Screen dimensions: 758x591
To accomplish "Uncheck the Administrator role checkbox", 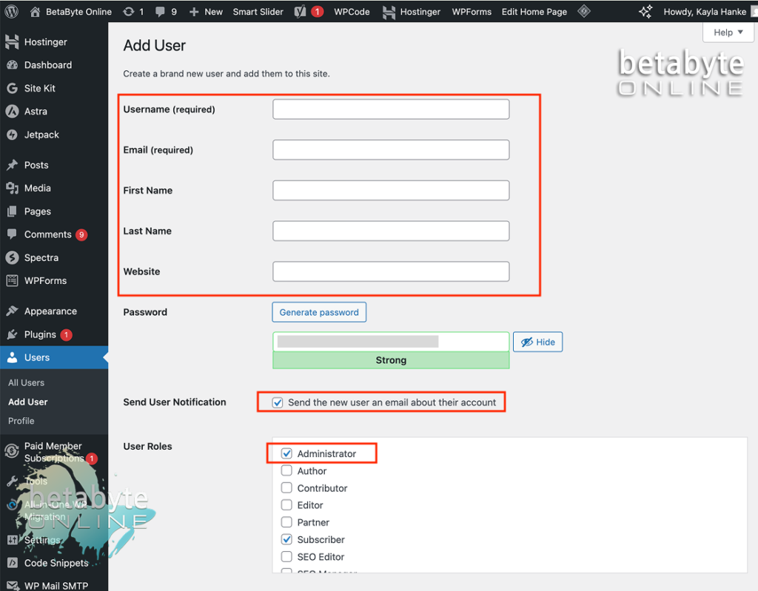I will 286,453.
